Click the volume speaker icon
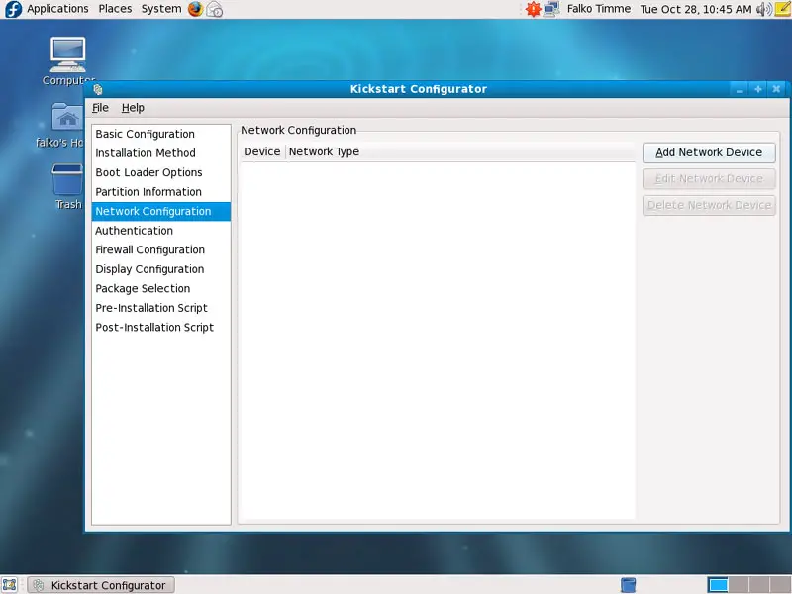Image resolution: width=792 pixels, height=594 pixels. point(763,9)
